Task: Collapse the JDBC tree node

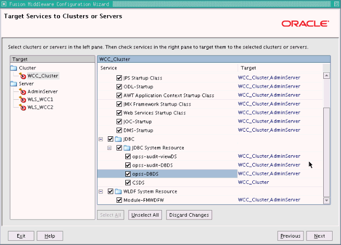Action: (101, 139)
